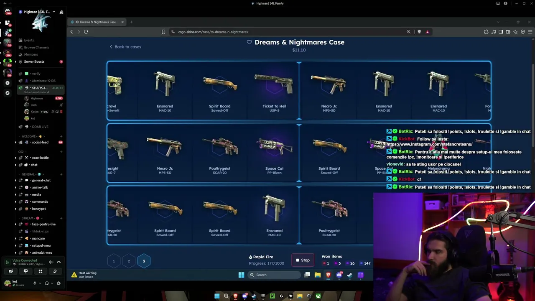Switch to Dreams & Nightmares Case tab
Image resolution: width=535 pixels, height=301 pixels.
tap(97, 22)
